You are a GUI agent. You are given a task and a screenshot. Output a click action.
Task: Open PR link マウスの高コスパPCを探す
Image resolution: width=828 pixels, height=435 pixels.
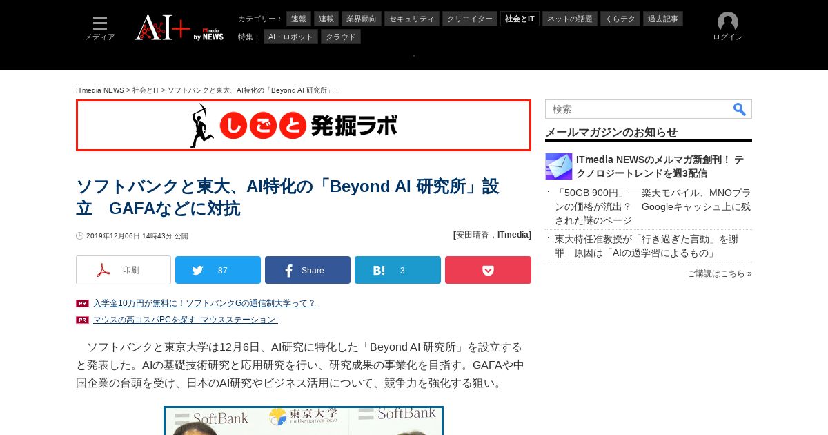click(x=186, y=320)
